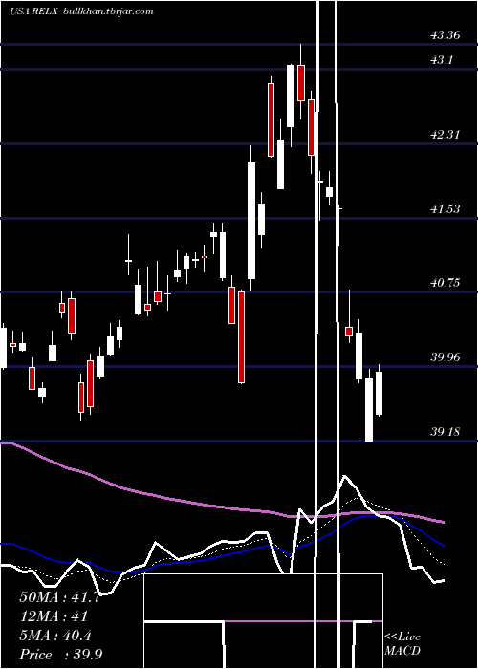The height and width of the screenshot is (669, 478).
Task: Click the 39.96 price level label
Action: (445, 357)
